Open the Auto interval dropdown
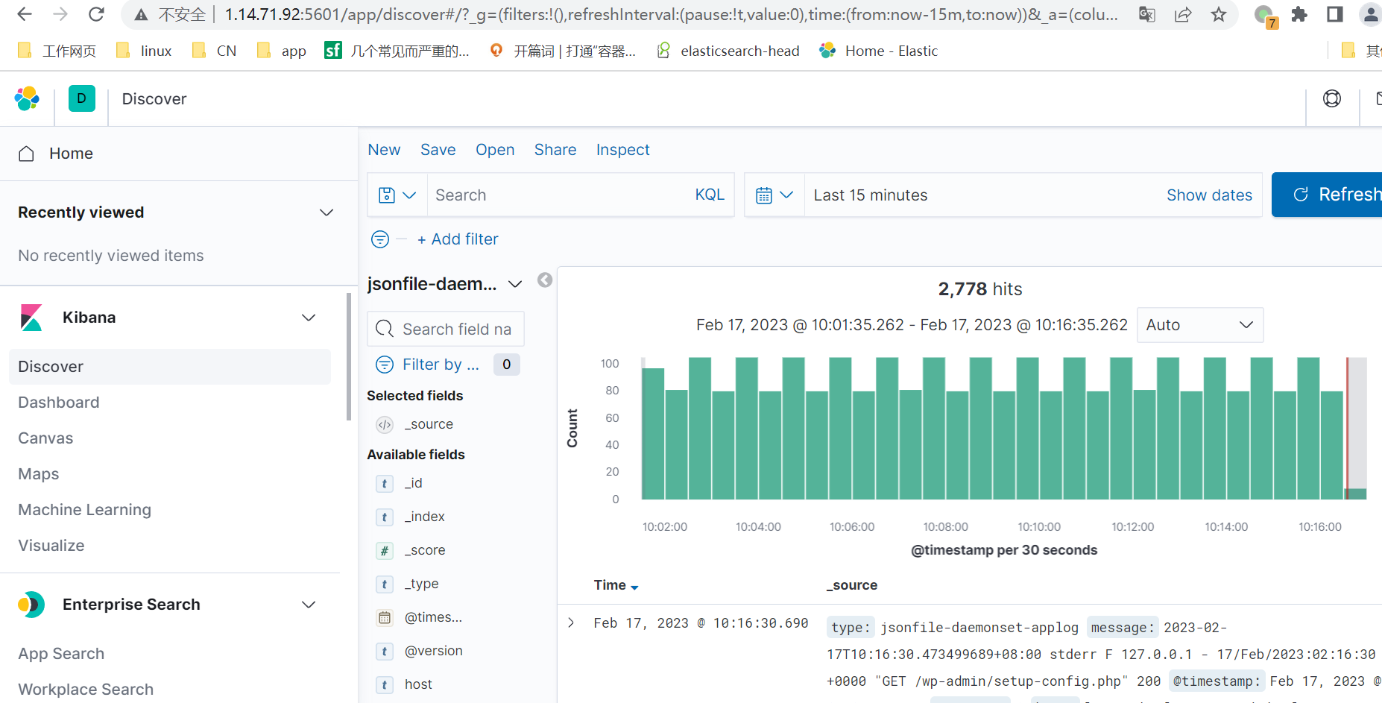The height and width of the screenshot is (703, 1382). 1199,325
